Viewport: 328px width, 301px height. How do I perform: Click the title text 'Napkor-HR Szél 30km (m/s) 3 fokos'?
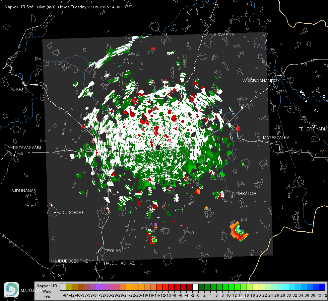(37, 7)
